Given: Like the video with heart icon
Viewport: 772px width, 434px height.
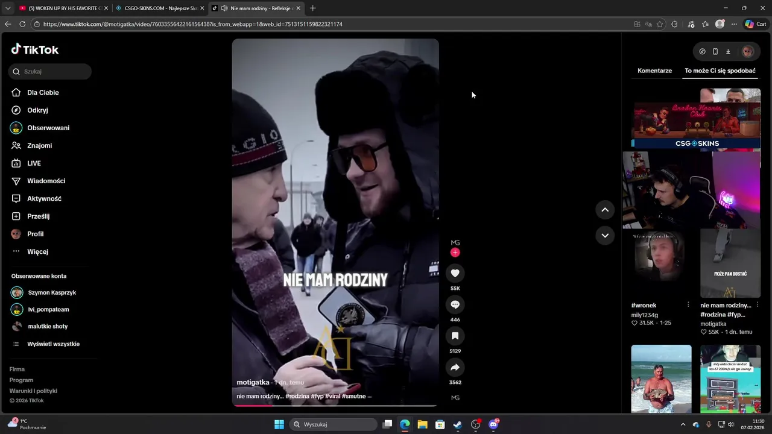Looking at the screenshot, I should click(455, 273).
